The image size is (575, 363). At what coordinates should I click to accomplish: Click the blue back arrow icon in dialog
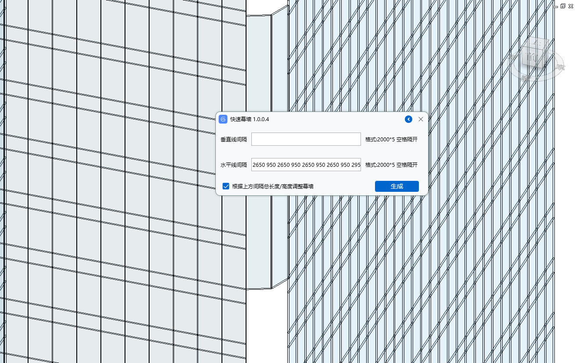tap(408, 119)
